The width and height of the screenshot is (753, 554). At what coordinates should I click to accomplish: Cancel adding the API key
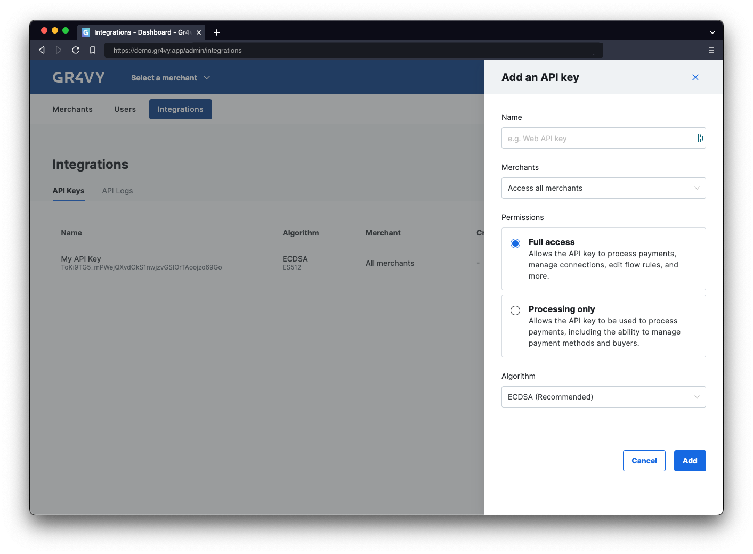pos(644,460)
